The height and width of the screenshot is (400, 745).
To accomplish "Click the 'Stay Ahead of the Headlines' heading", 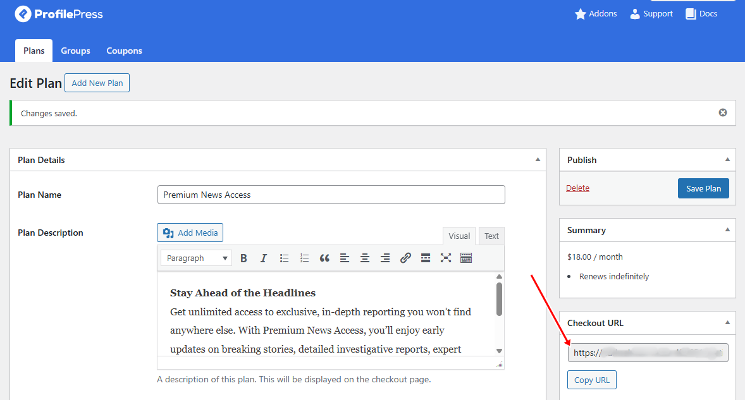I will pyautogui.click(x=243, y=293).
